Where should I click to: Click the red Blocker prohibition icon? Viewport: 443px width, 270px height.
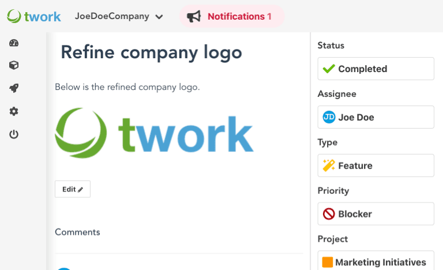[329, 214]
